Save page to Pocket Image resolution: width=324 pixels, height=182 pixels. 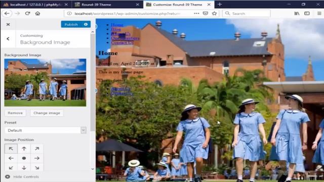click(x=206, y=14)
